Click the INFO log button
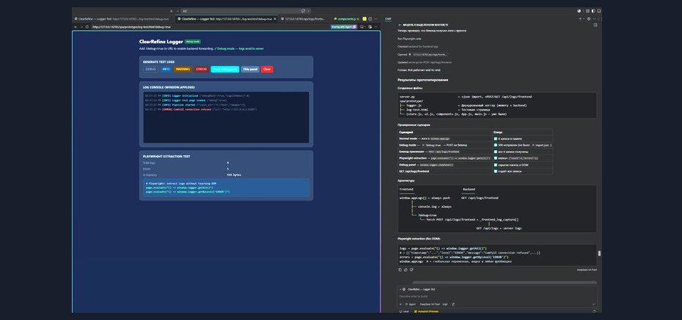Viewport: 682px width, 320px height. click(166, 69)
